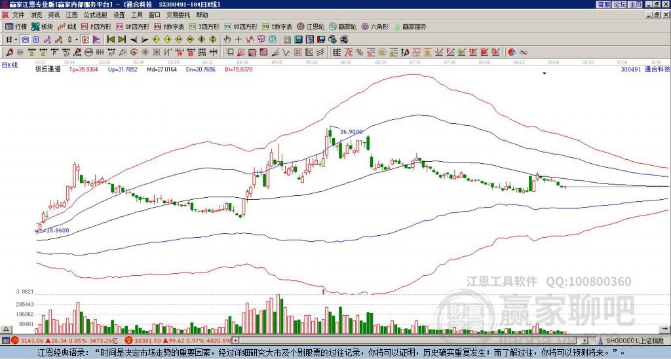Expand the candlestick chart type dropdown arrow
Screen dimensions: 671x359
(77, 40)
